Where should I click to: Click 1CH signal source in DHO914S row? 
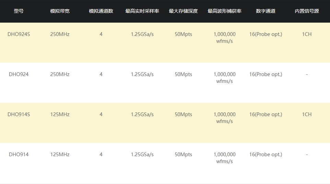click(x=307, y=114)
